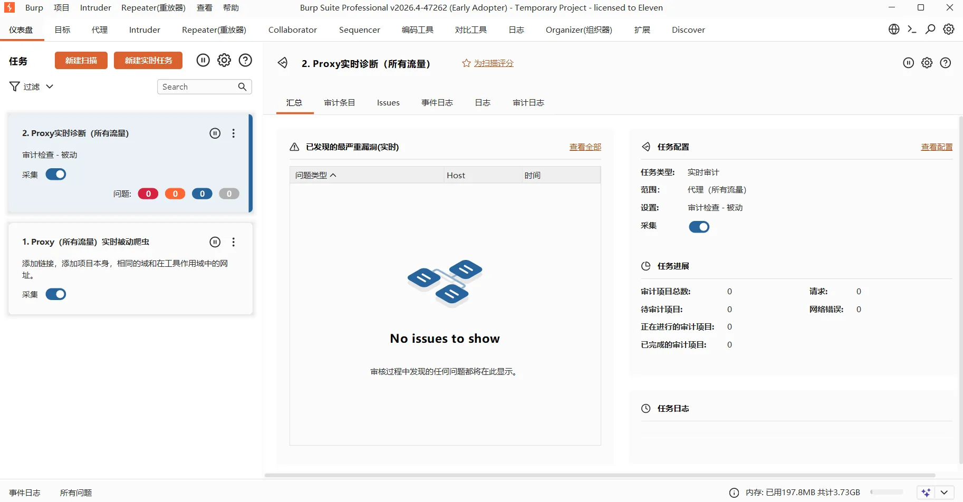This screenshot has height=502, width=963.
Task: Switch to the 代理 tab
Action: coord(100,30)
